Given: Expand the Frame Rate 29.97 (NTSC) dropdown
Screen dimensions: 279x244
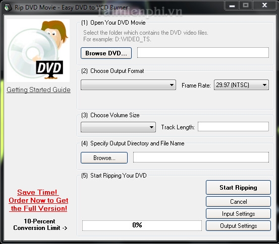Looking at the screenshot, I should coord(241,85).
